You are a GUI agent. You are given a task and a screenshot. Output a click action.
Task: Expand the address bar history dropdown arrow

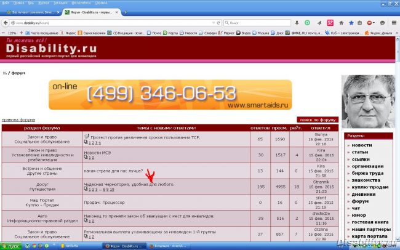pyautogui.click(x=214, y=23)
